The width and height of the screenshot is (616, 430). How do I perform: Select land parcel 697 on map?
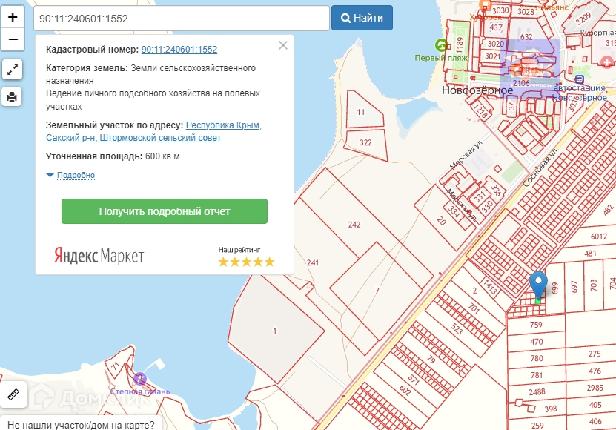(x=574, y=286)
